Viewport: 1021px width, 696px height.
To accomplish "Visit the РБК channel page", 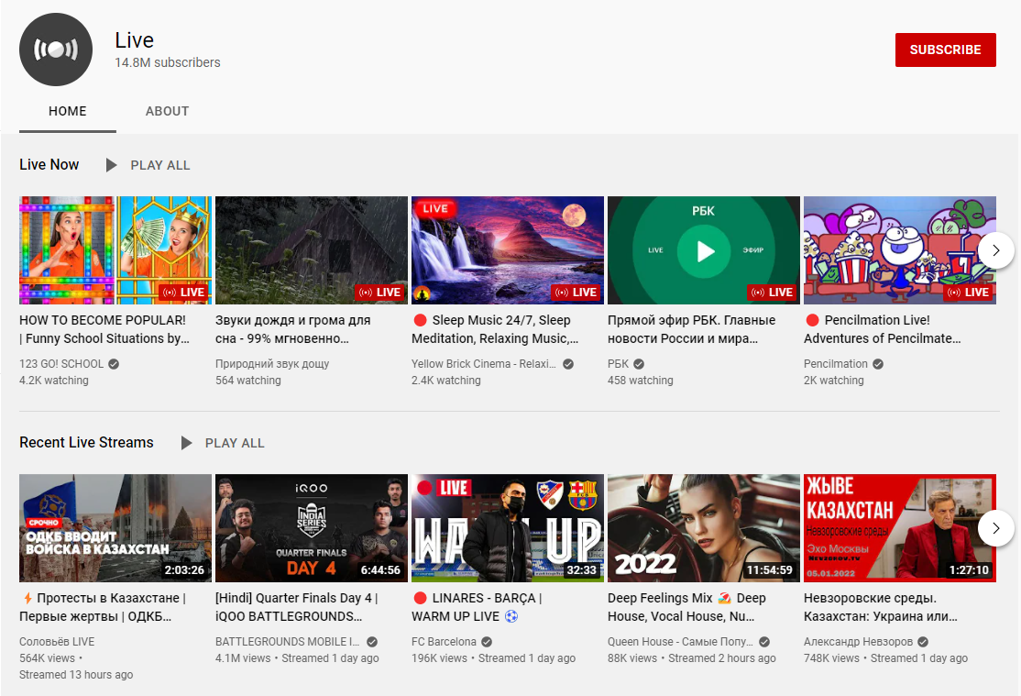I will tap(618, 364).
